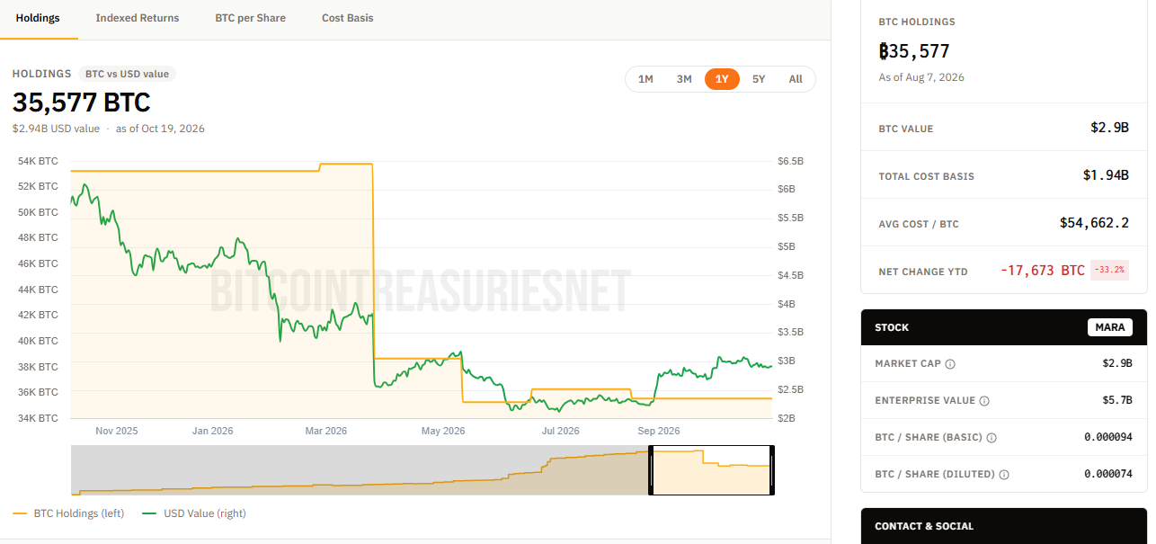Viewport: 1156px width, 544px height.
Task: Click the "54K BTC" left axis label
Action: (38, 161)
